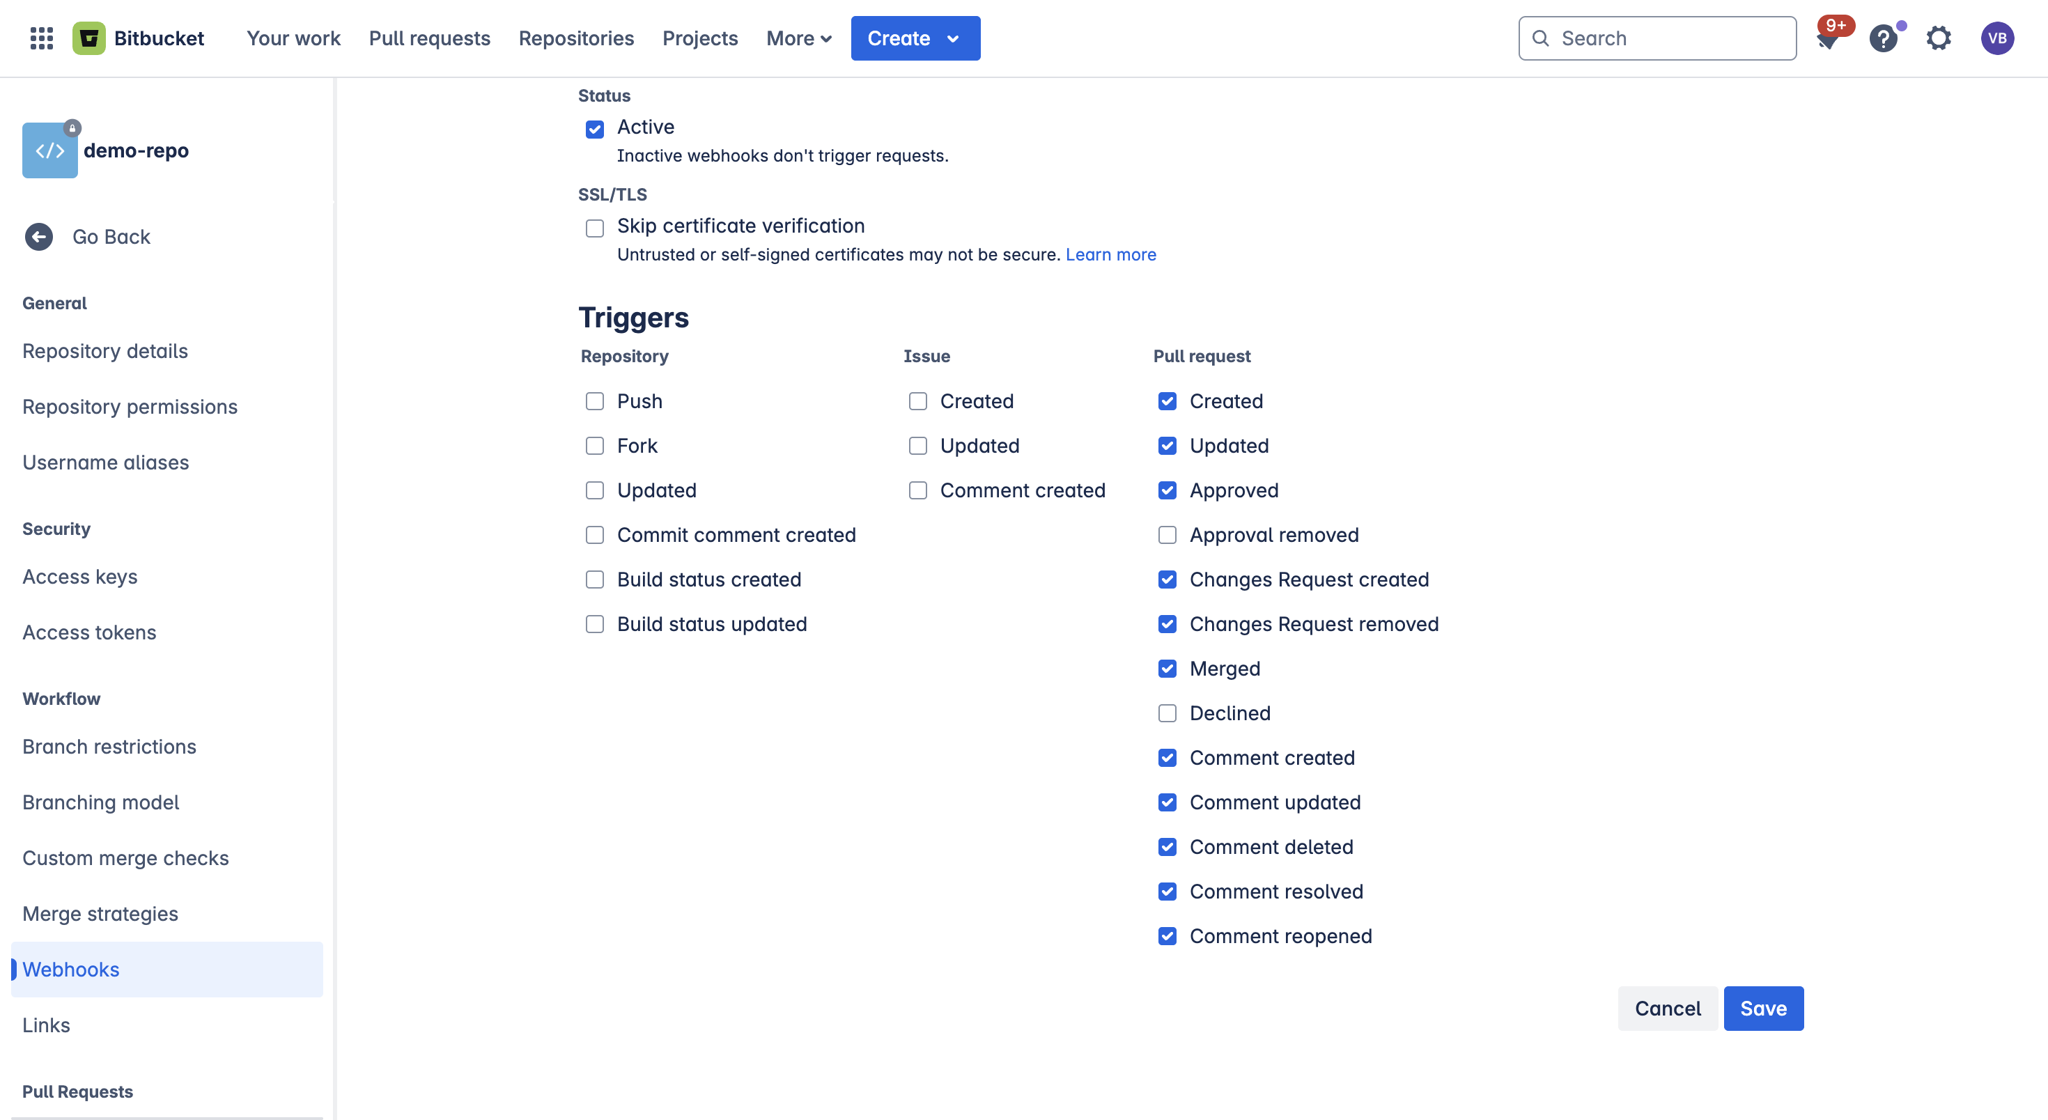2048x1120 pixels.
Task: Click into the Search field
Action: (1670, 38)
